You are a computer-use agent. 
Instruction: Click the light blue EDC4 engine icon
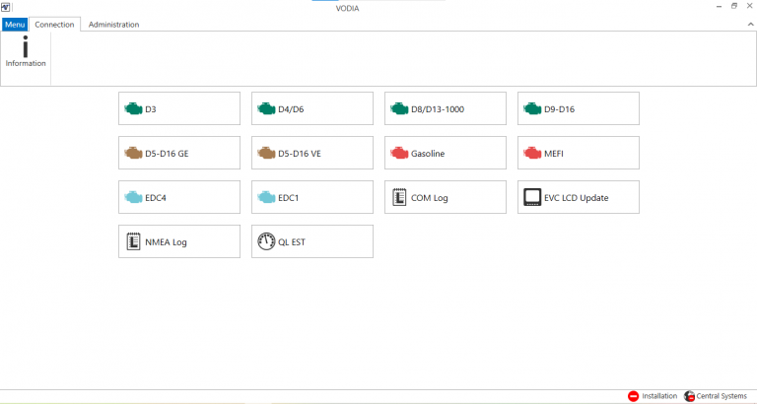pos(133,197)
